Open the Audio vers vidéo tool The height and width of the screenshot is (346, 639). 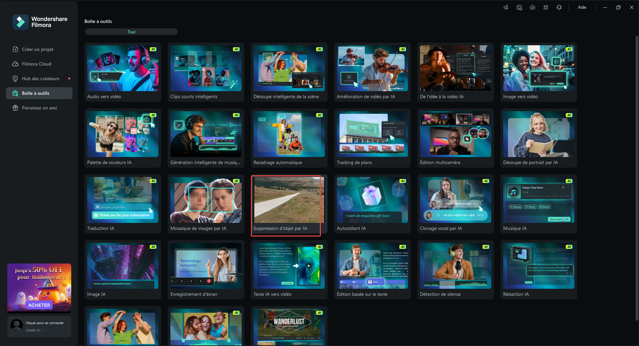[122, 72]
